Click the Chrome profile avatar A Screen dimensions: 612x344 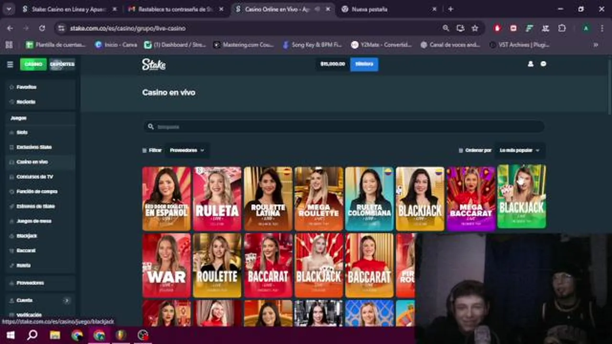(x=586, y=28)
